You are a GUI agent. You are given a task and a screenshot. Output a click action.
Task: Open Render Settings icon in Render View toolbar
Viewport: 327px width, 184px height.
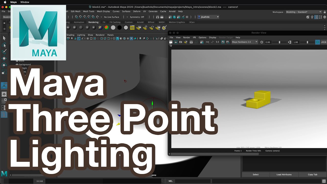202,42
